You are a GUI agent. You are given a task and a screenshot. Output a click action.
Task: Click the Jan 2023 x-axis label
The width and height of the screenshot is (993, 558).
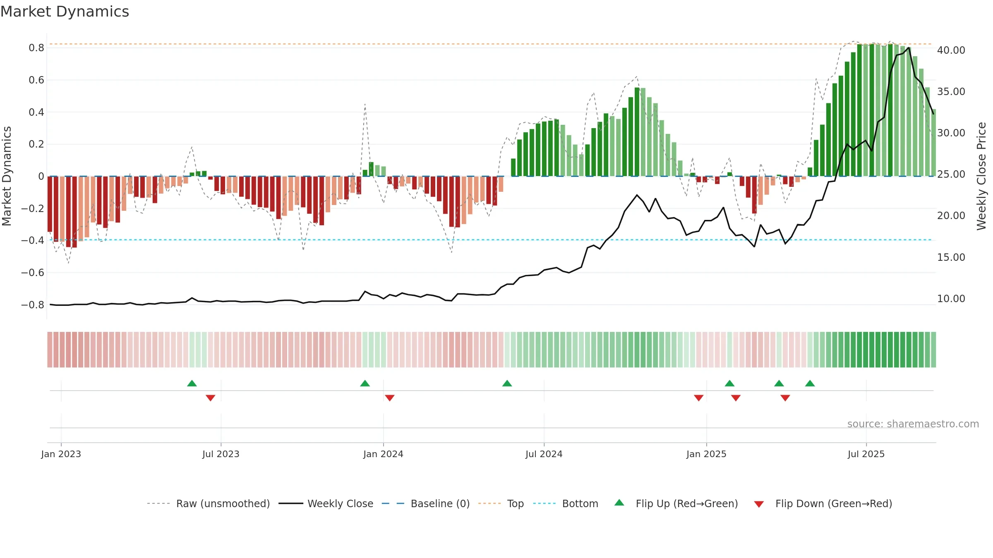(61, 454)
